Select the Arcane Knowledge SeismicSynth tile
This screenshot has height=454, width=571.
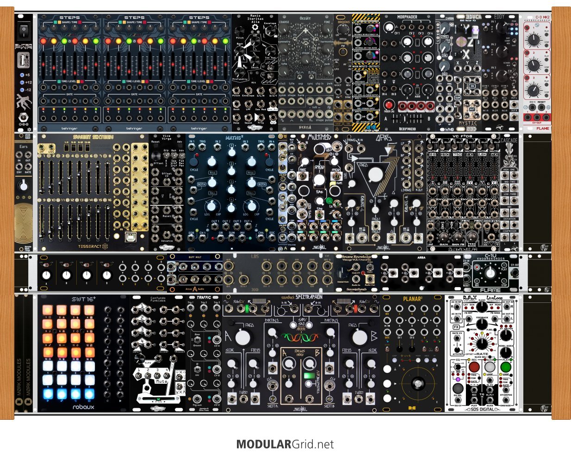tap(357, 272)
